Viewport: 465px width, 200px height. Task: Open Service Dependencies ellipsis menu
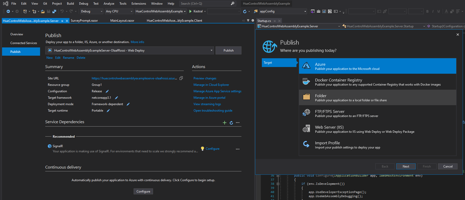coord(238,123)
